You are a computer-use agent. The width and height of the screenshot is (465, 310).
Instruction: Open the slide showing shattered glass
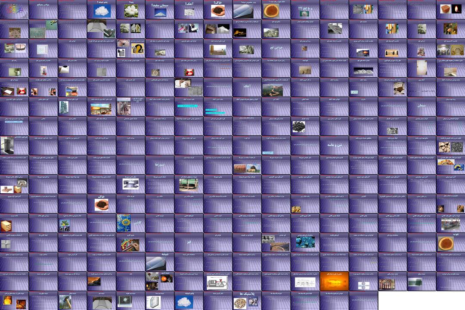[x=130, y=300]
